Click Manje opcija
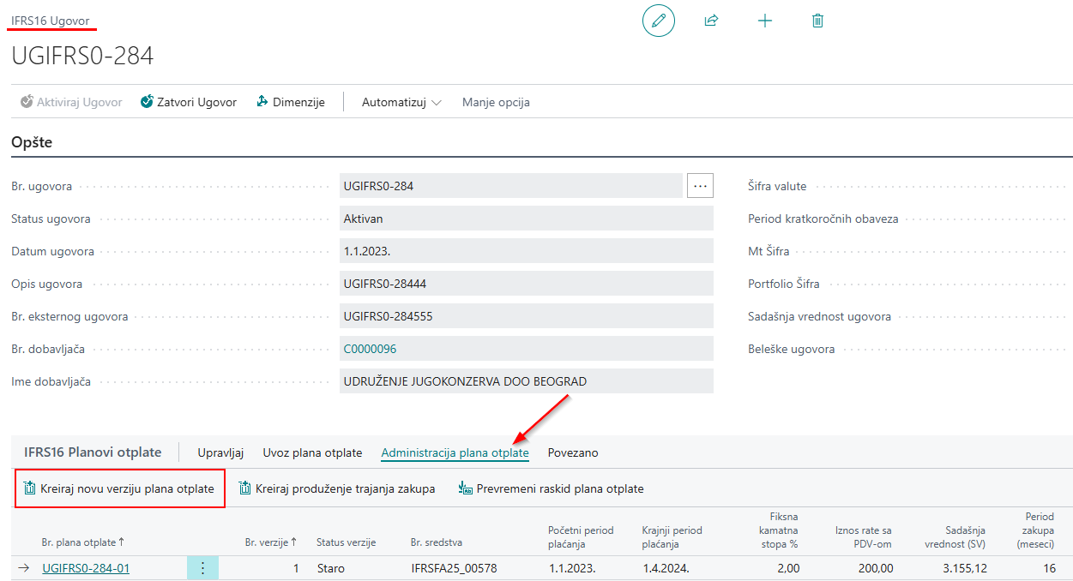This screenshot has height=581, width=1073. 496,102
